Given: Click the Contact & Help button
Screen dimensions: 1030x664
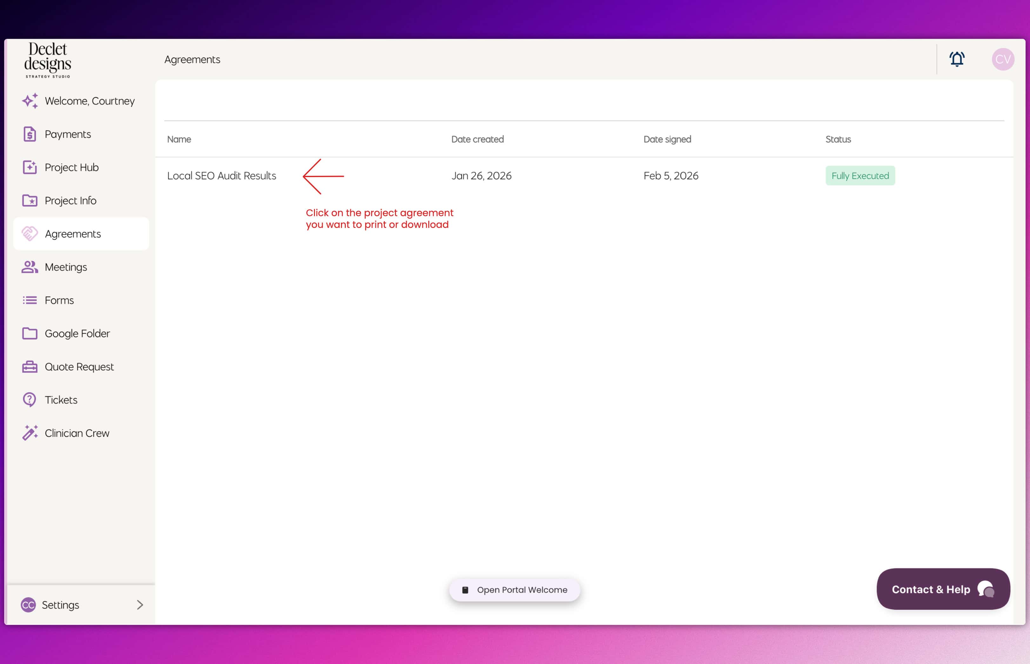Looking at the screenshot, I should point(943,589).
